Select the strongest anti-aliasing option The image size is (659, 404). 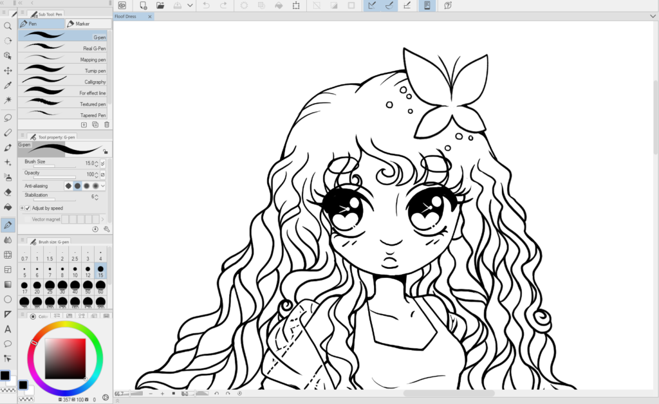point(95,186)
